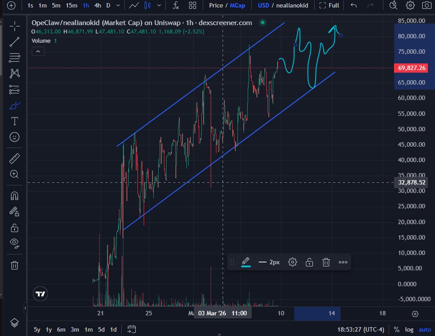The width and height of the screenshot is (435, 336).
Task: Open the forecasting and measurement tools
Action: (x=15, y=89)
